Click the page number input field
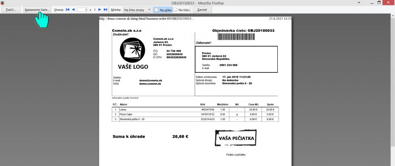395x166 pixels. tap(82, 10)
